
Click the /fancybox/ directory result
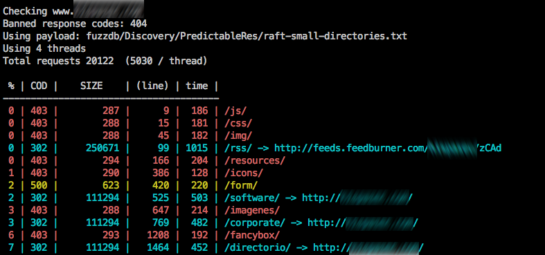coord(252,235)
